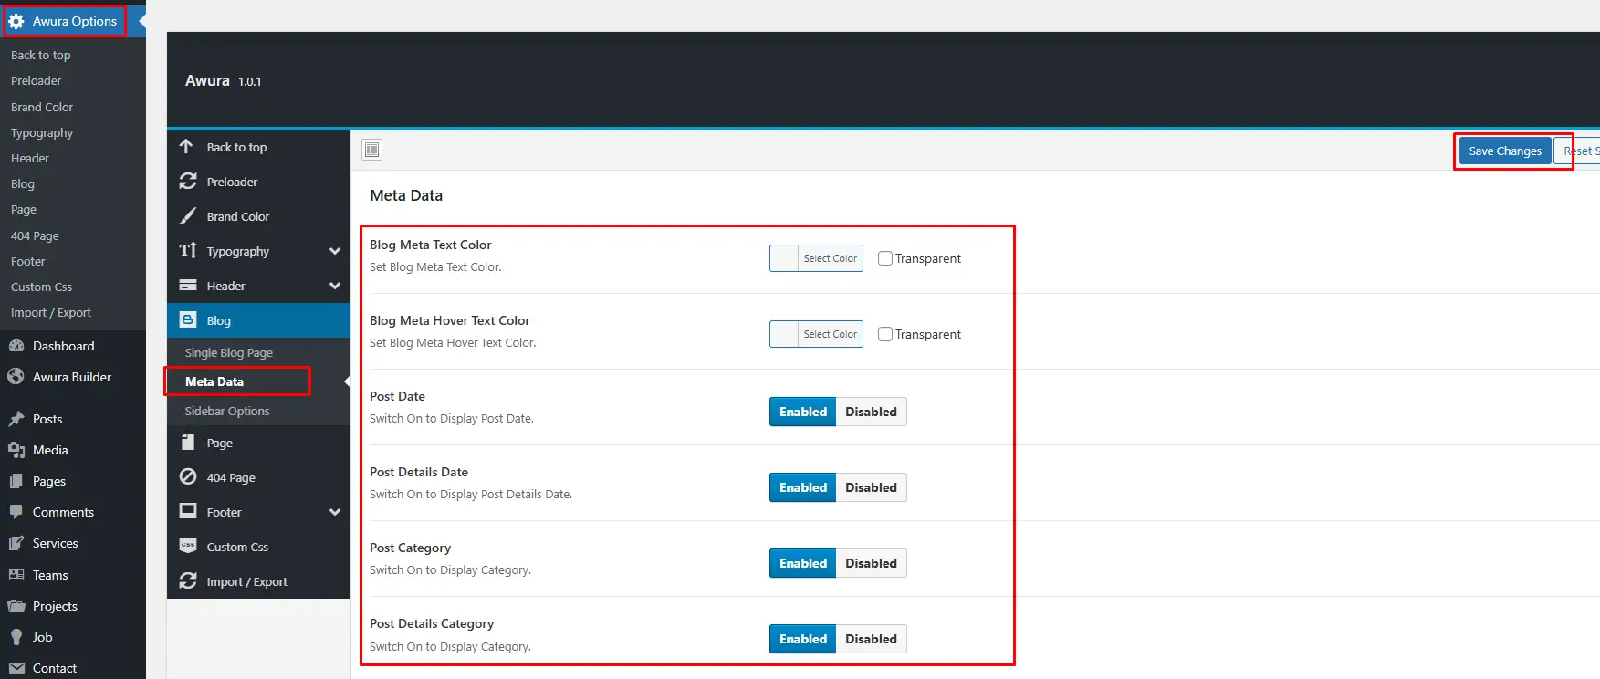Click the Comments speech bubble icon
This screenshot has width=1600, height=679.
(16, 512)
